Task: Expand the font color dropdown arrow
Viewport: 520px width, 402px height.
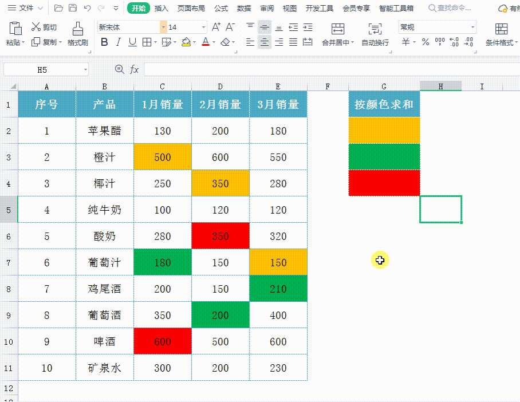Action: pyautogui.click(x=214, y=42)
